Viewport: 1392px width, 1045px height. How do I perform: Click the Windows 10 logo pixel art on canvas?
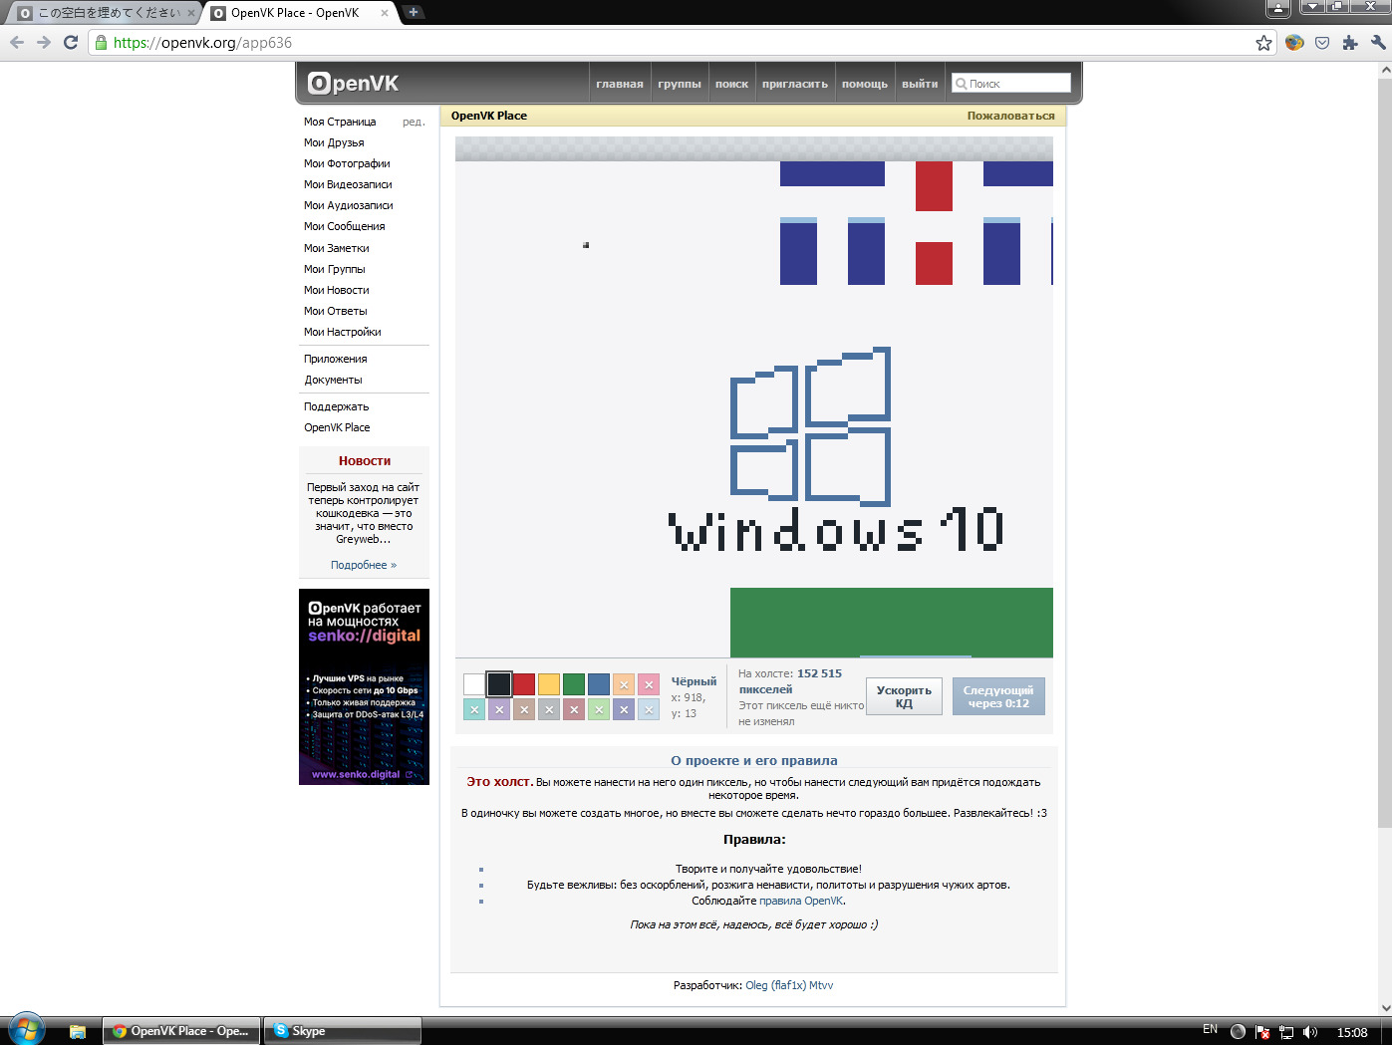(810, 425)
